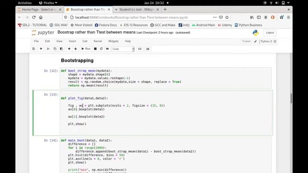This screenshot has width=308, height=173.
Task: Restart the kernel icon
Action: (102, 49)
